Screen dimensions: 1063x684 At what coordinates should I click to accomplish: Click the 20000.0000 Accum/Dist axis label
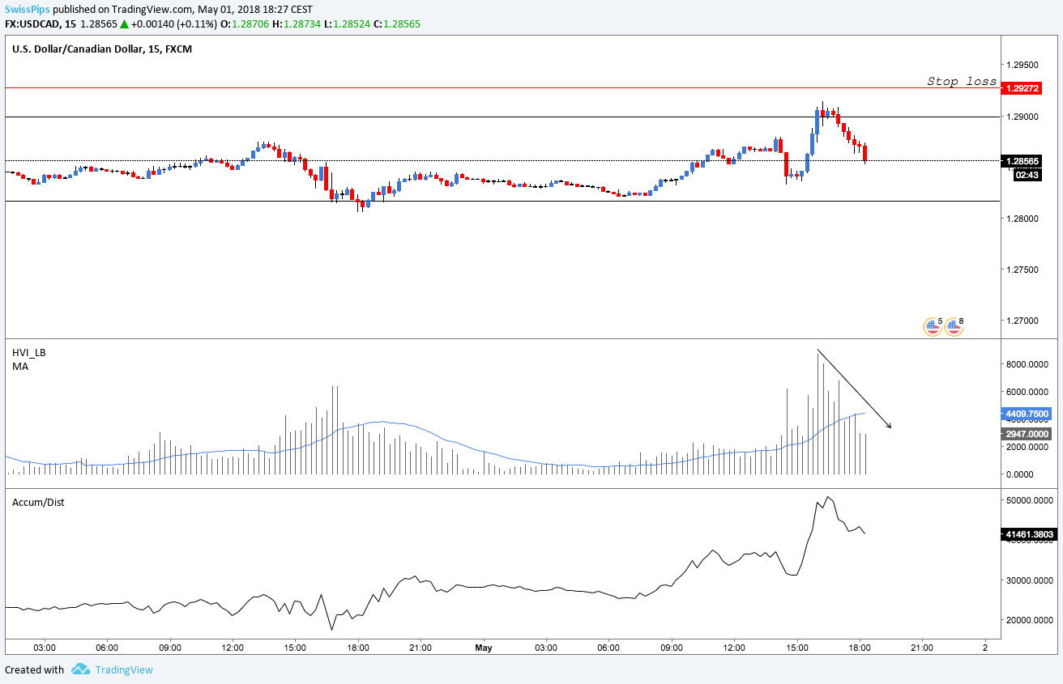click(1028, 621)
